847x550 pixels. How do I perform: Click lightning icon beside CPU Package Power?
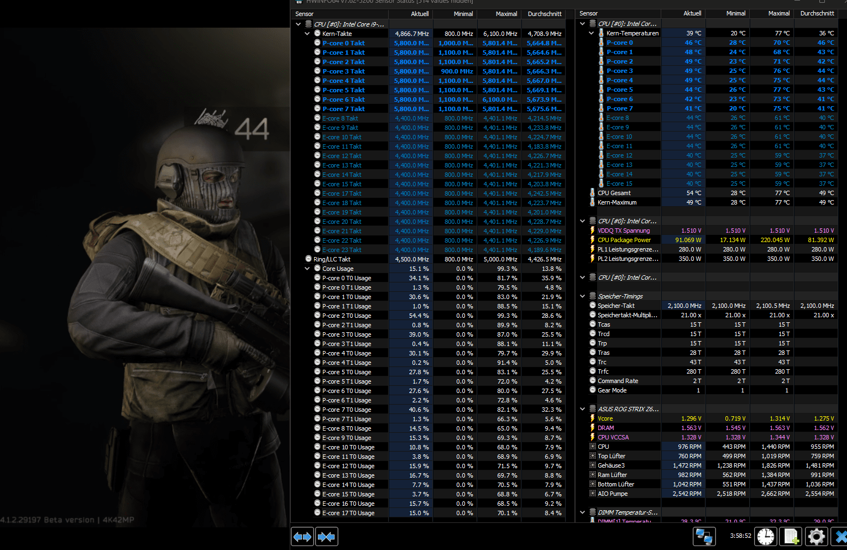pos(593,240)
